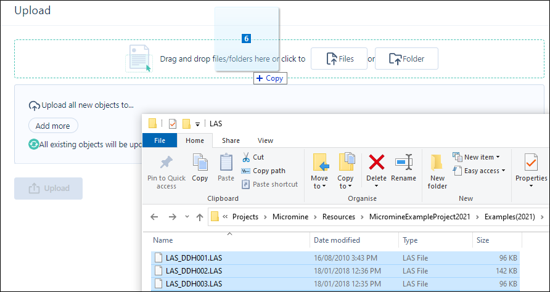The image size is (550, 292).
Task: Click the Rename icon
Action: pos(403,163)
